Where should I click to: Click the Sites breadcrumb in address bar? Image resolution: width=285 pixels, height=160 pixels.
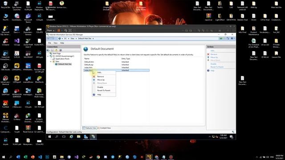click(x=72, y=39)
